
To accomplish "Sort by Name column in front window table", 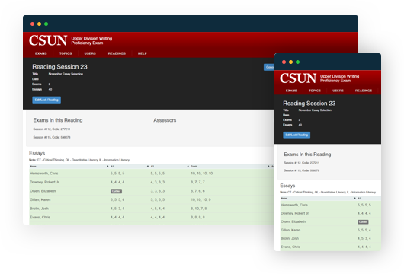I will click(284, 199).
